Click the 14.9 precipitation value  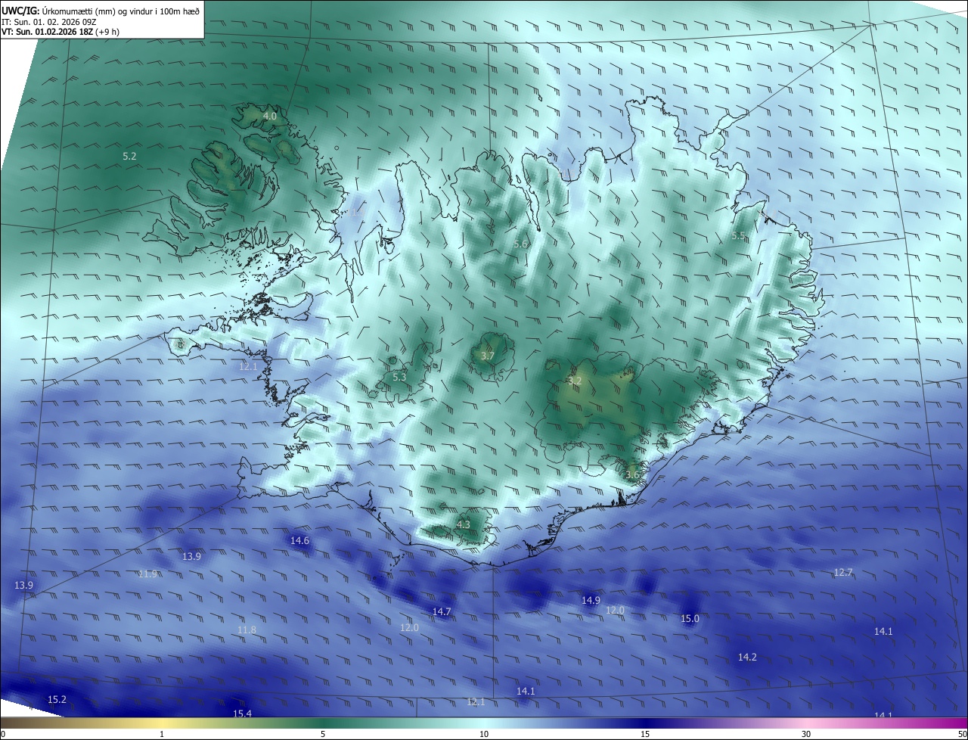pos(591,600)
